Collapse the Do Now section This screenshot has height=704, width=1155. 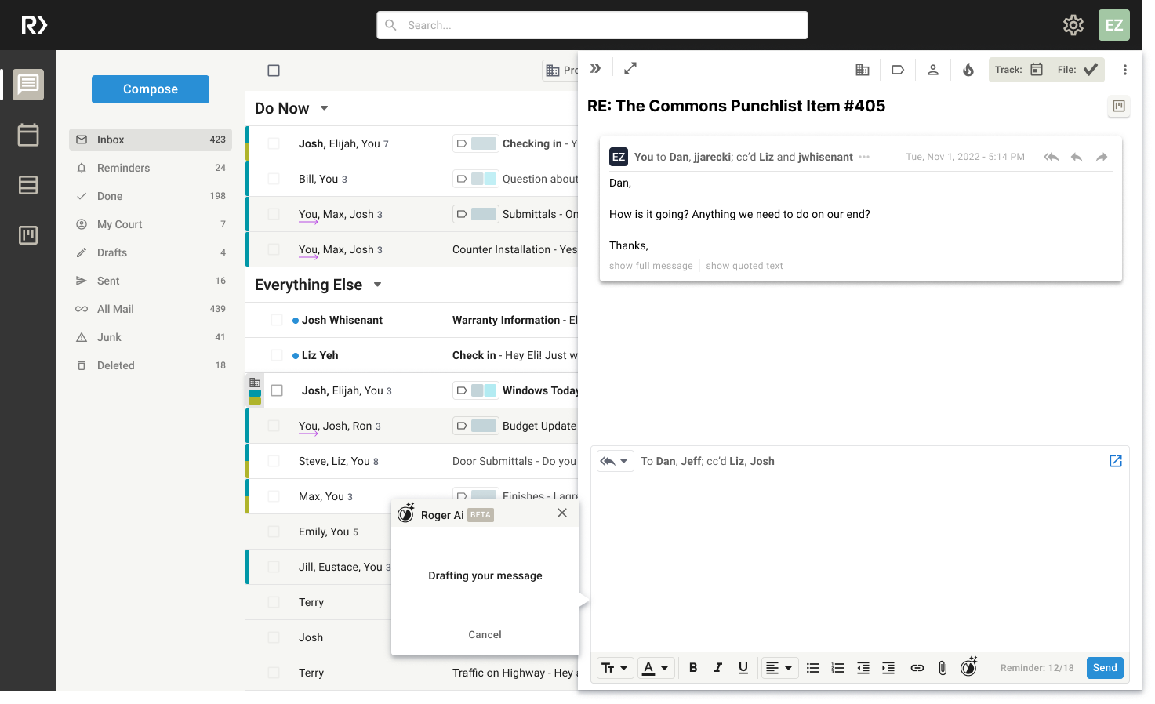pyautogui.click(x=324, y=108)
